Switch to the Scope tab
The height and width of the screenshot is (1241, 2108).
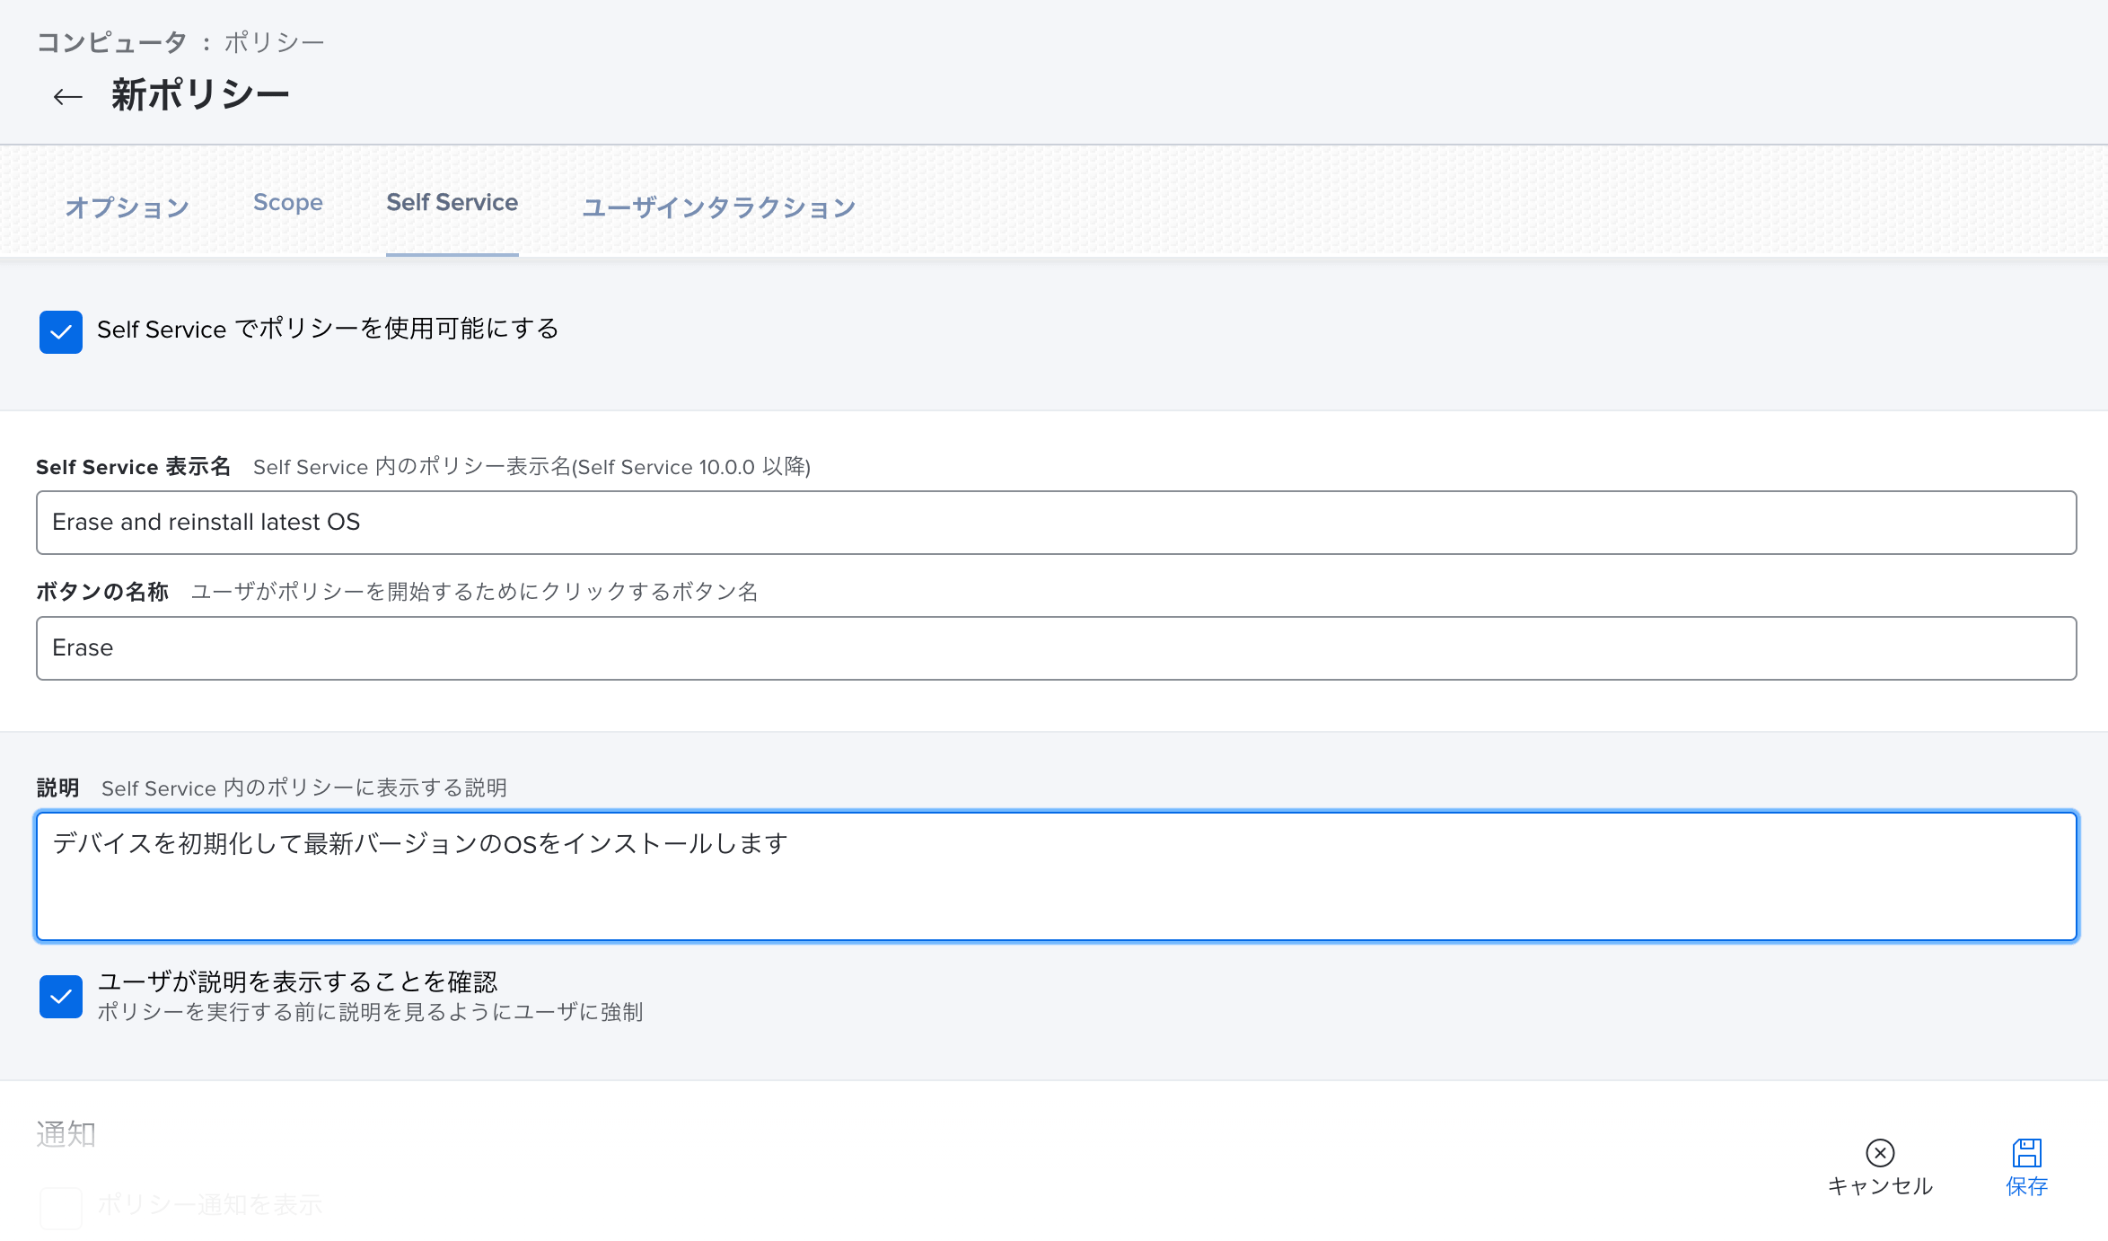287,203
